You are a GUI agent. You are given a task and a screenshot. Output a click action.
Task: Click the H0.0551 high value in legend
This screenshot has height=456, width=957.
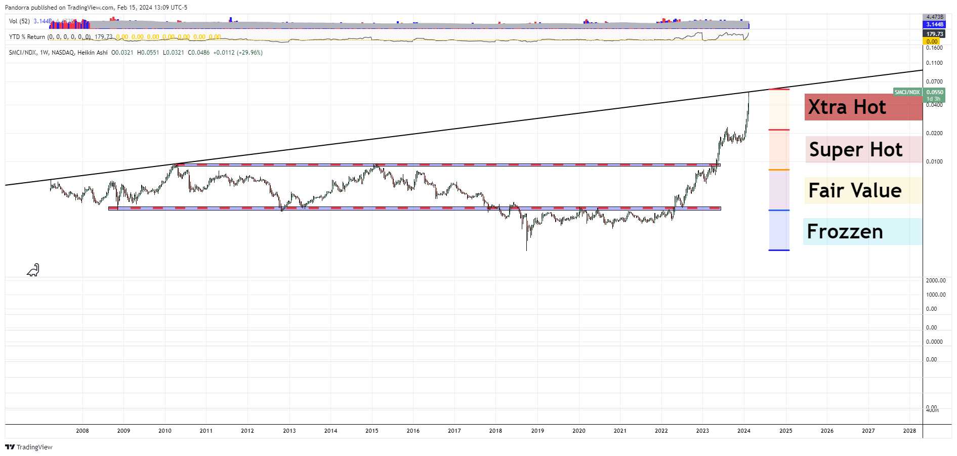148,53
